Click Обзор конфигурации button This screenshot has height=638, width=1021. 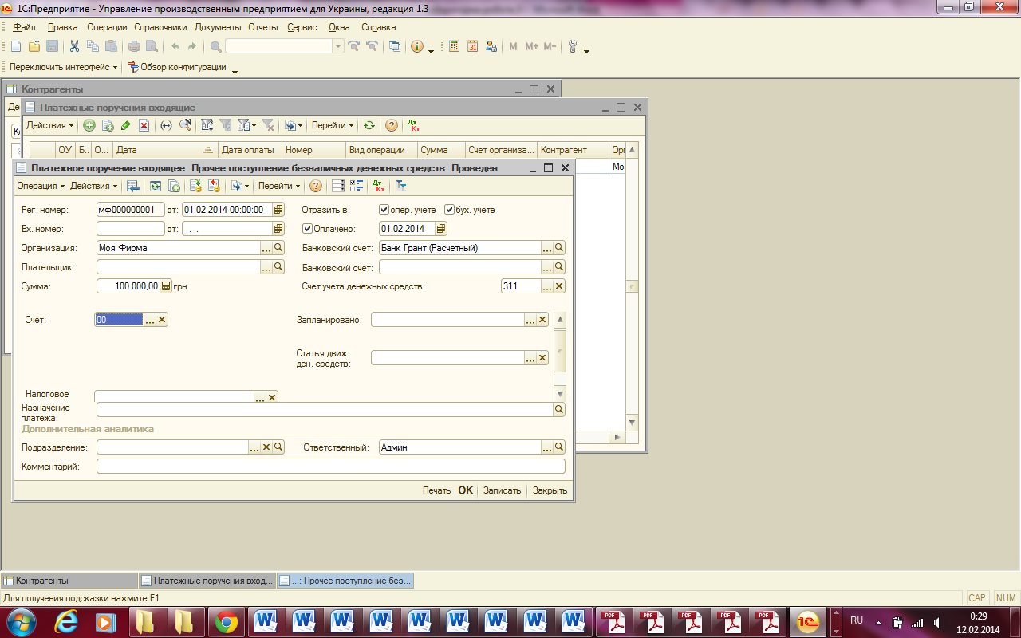point(176,67)
